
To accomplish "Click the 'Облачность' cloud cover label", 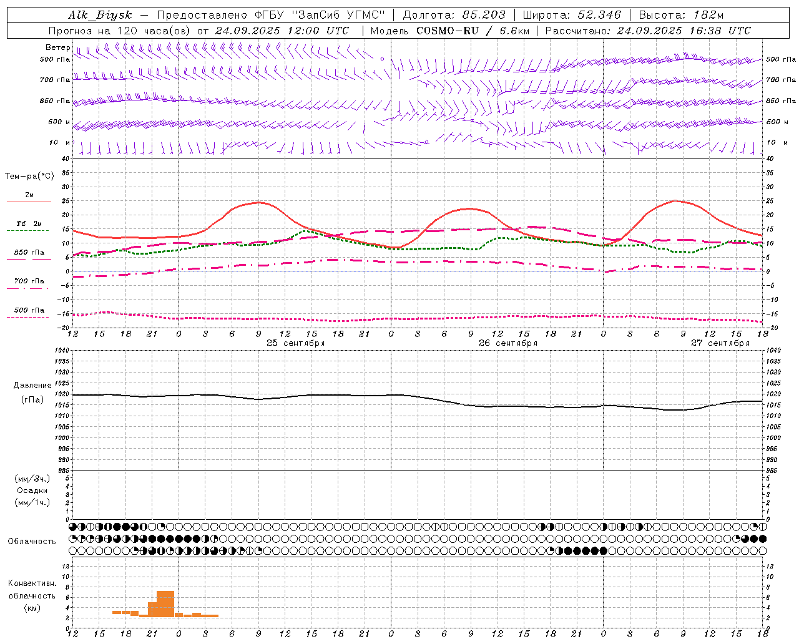I will point(32,542).
